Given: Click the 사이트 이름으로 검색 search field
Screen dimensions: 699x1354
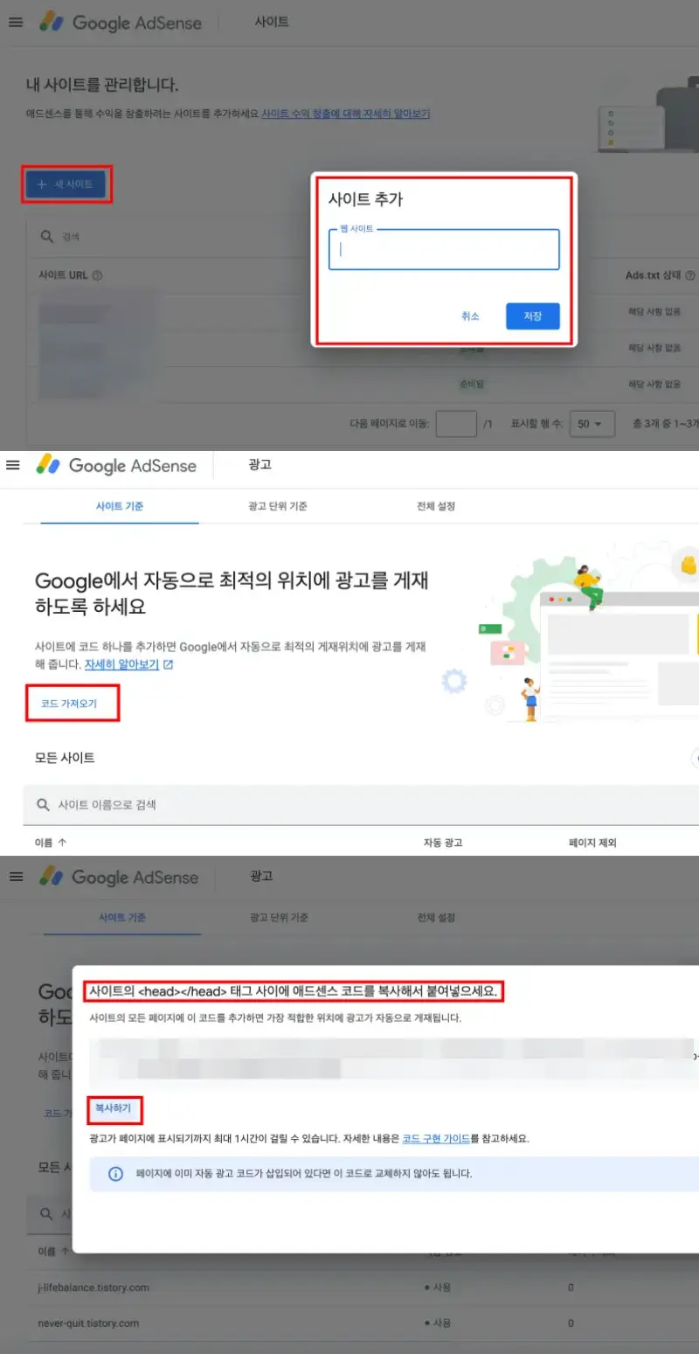Looking at the screenshot, I should pyautogui.click(x=361, y=804).
